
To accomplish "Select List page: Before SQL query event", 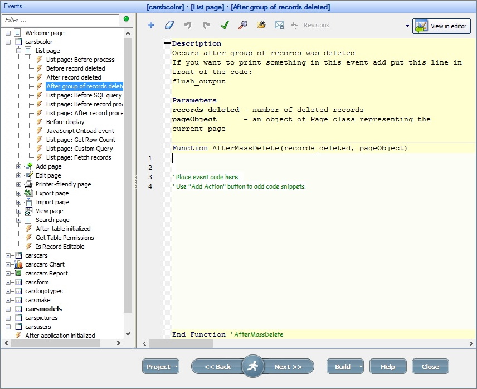I will (84, 95).
